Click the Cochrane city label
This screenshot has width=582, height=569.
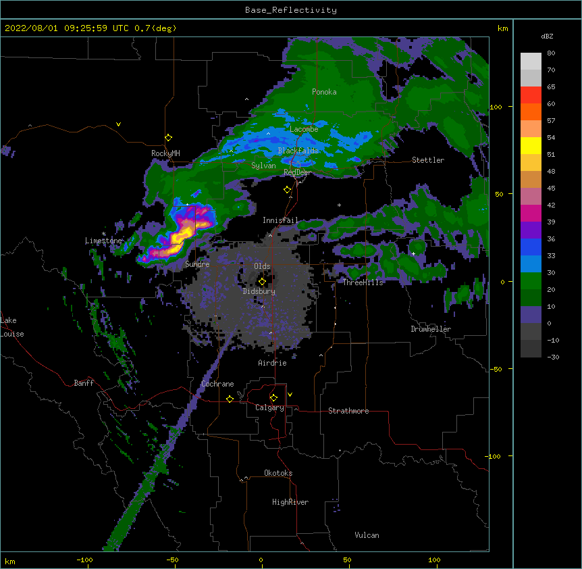[x=217, y=384]
